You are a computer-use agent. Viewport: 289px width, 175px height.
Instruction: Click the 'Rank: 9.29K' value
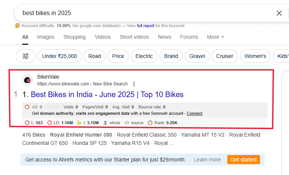click(166, 123)
